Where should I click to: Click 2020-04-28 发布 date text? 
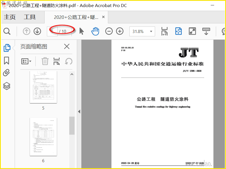(130, 163)
